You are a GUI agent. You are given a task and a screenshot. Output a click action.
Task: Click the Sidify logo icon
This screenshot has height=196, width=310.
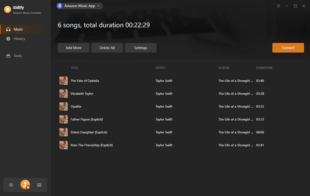coord(7,10)
